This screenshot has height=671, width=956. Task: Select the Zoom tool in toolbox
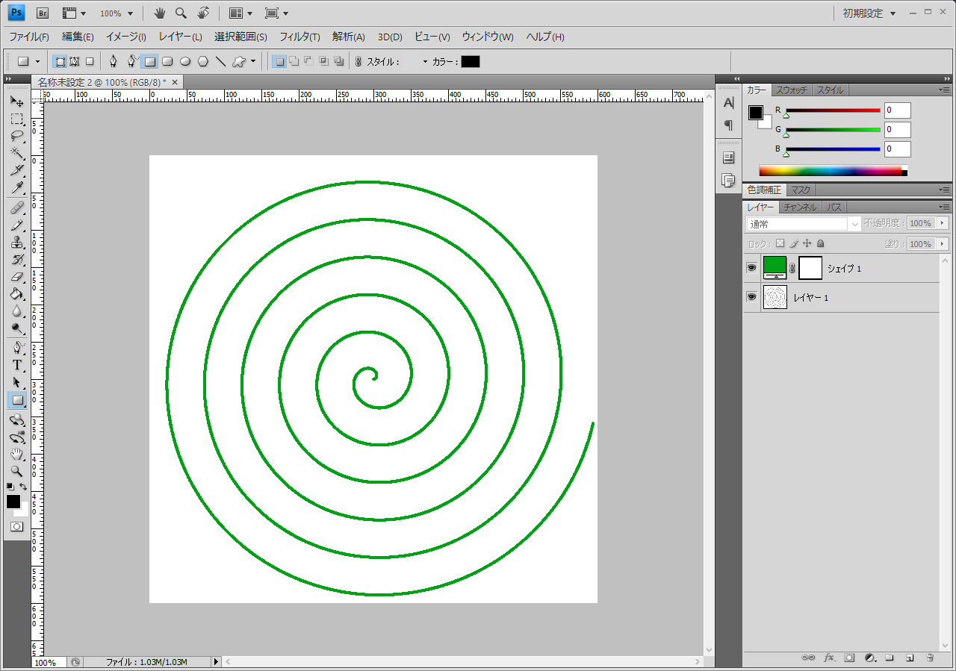16,471
